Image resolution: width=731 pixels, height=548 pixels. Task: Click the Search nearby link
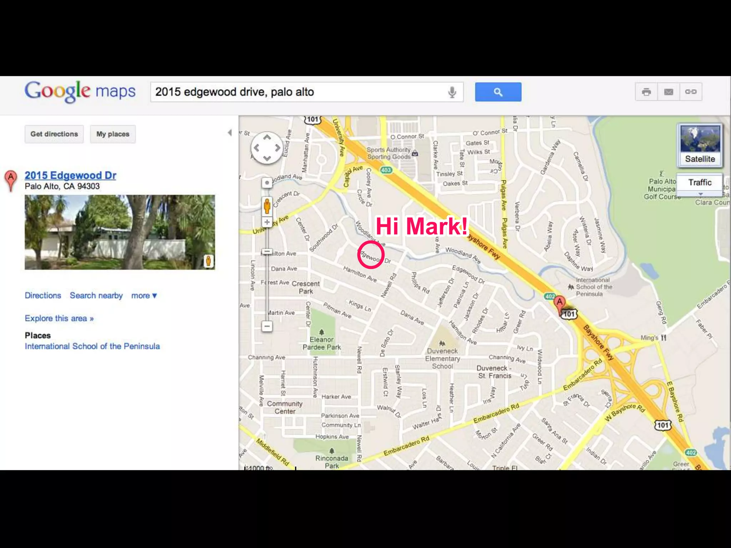tap(96, 296)
